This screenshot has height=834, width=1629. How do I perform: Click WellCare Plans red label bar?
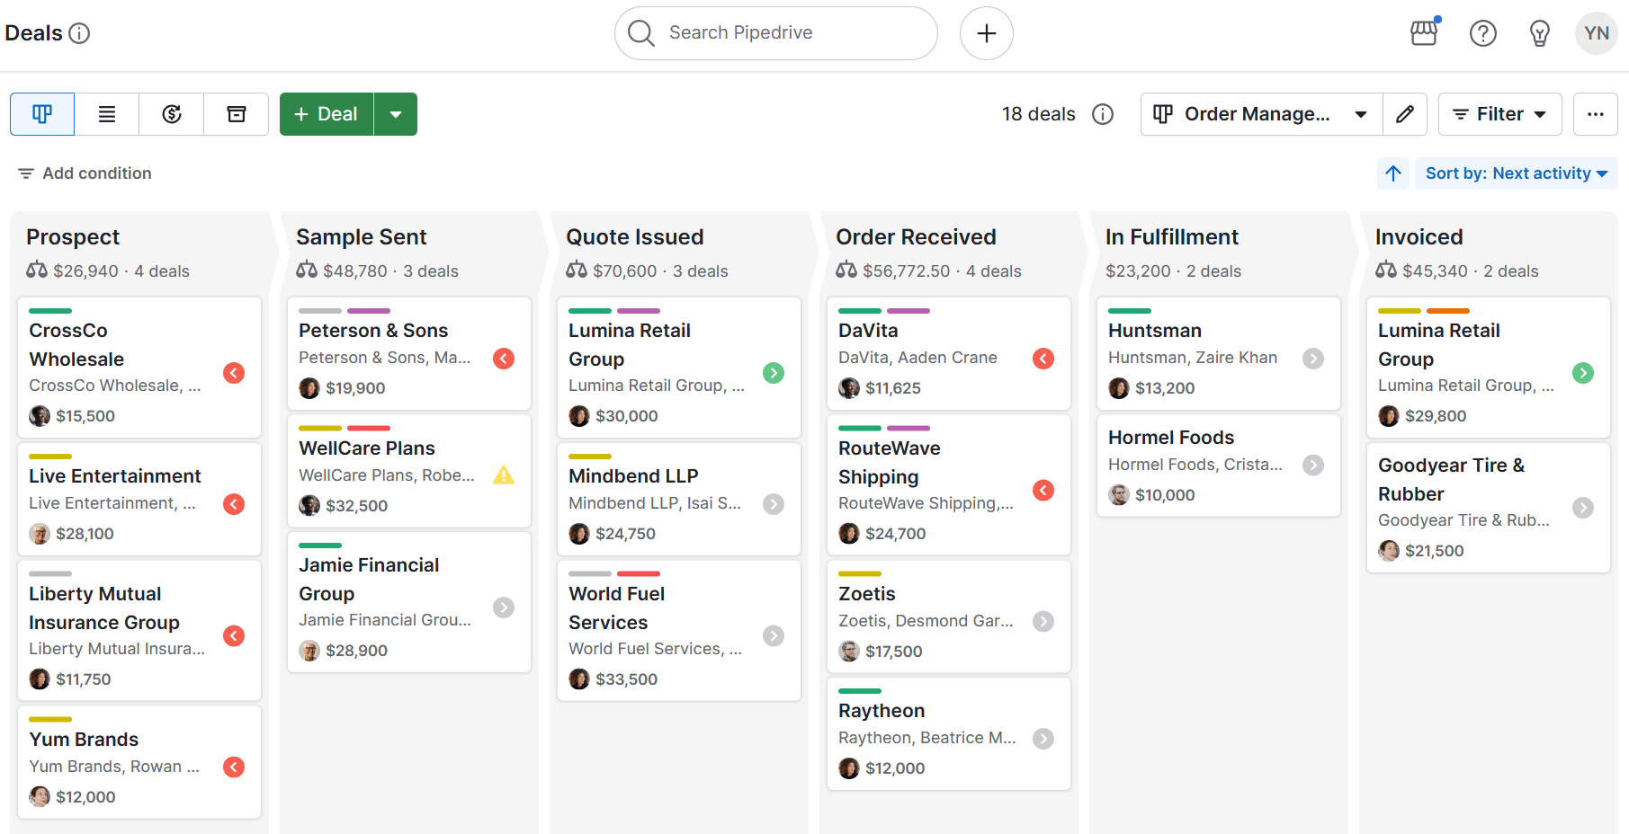(369, 429)
